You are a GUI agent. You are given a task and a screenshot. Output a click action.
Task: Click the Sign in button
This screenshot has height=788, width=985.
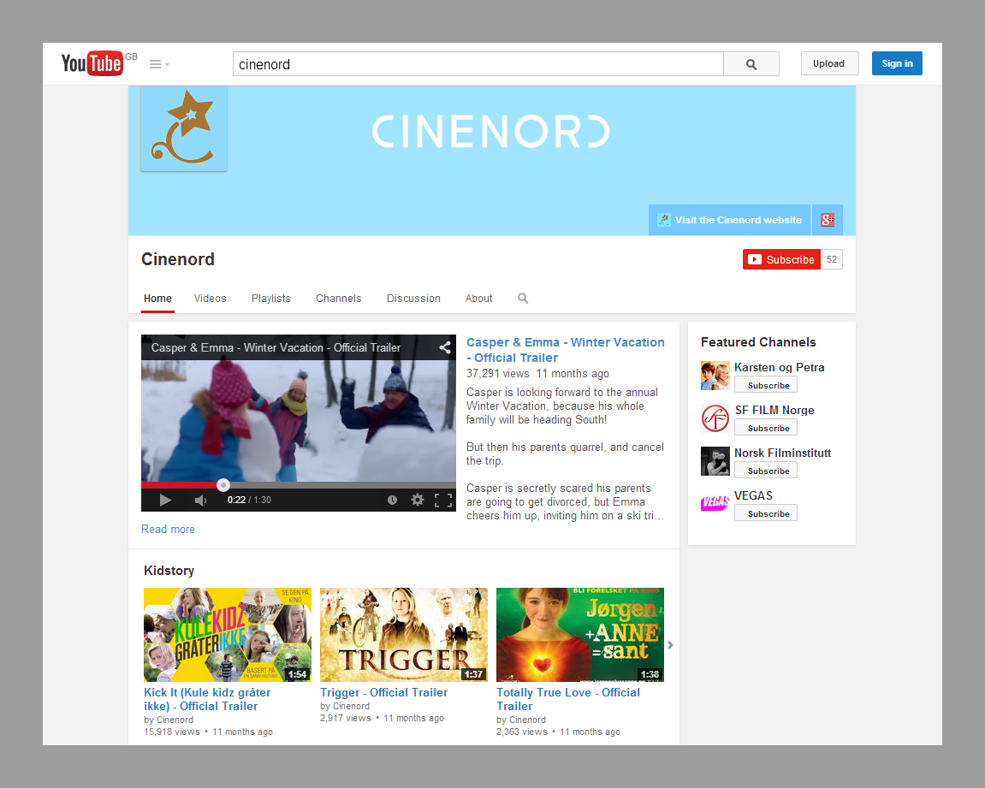(897, 63)
